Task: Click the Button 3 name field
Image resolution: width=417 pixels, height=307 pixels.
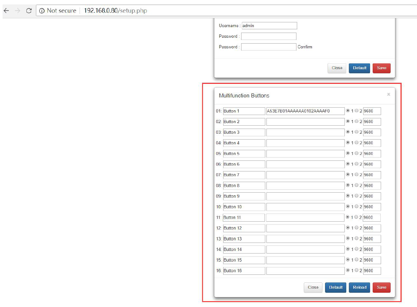Action: (244, 132)
